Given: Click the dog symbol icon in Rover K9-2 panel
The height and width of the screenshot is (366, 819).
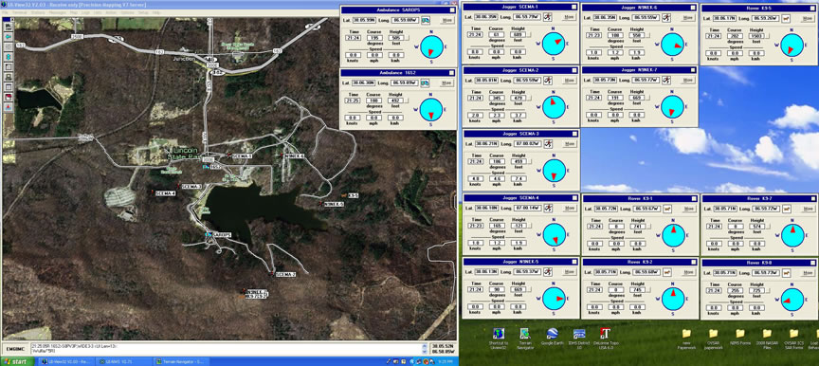Looking at the screenshot, I should pos(668,272).
